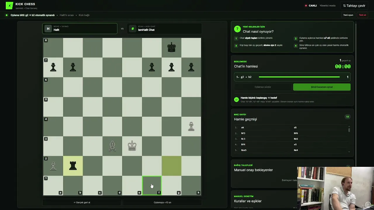Click move e5 in move history
The height and width of the screenshot is (210, 374).
(295, 144)
